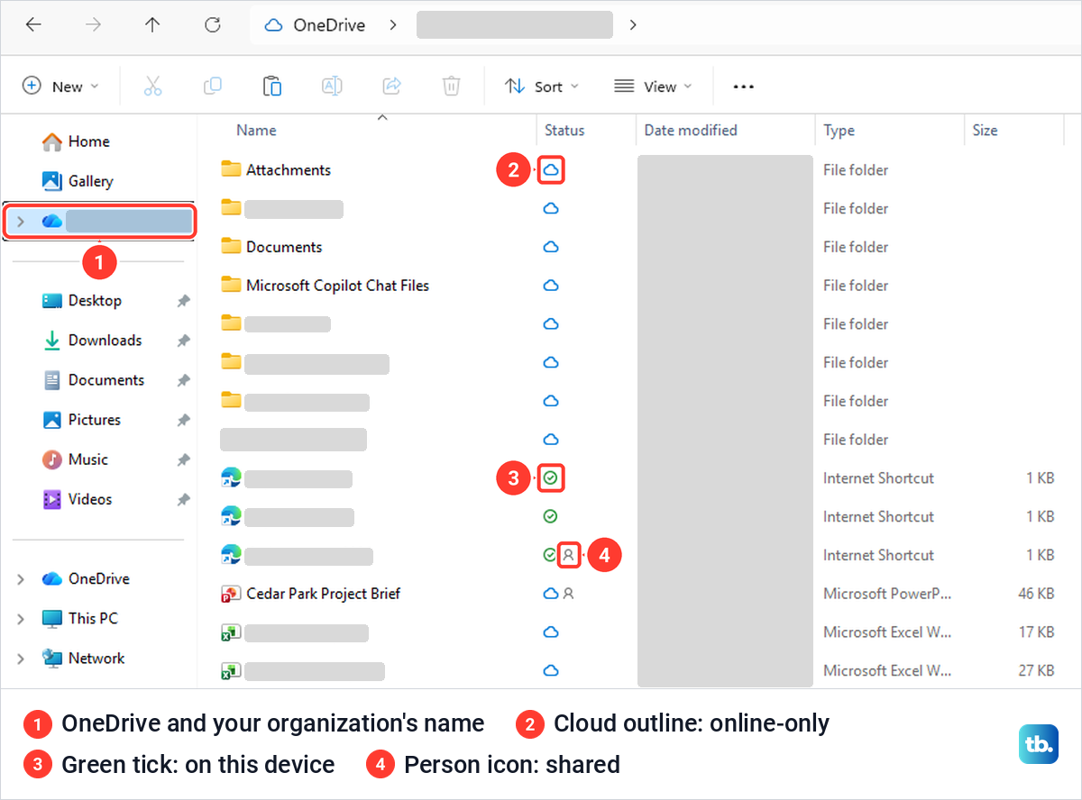
Task: Open the See more ellipsis menu
Action: pos(743,86)
